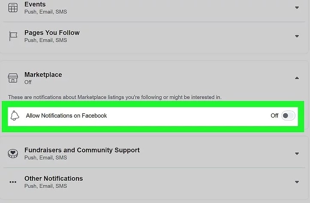Open the Events notification heading

point(35,4)
